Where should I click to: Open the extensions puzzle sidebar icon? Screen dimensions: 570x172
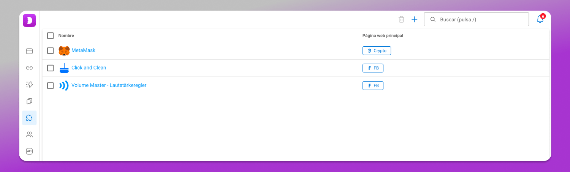[29, 118]
